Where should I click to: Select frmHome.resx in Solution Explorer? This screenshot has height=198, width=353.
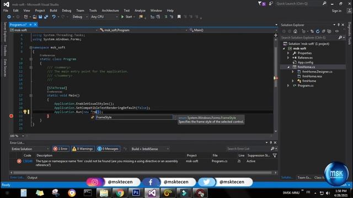tap(312, 76)
